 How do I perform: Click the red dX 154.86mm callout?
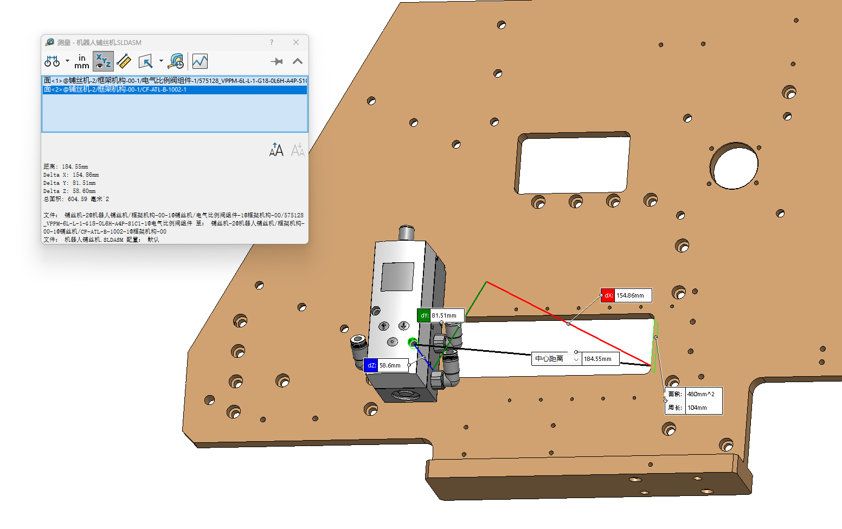[626, 295]
